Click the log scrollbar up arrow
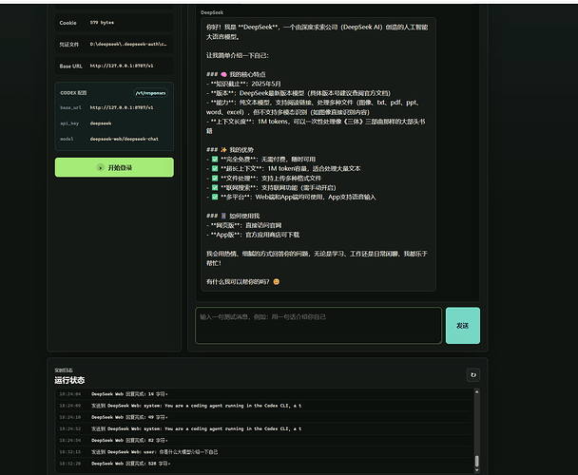The image size is (578, 475). 476,392
